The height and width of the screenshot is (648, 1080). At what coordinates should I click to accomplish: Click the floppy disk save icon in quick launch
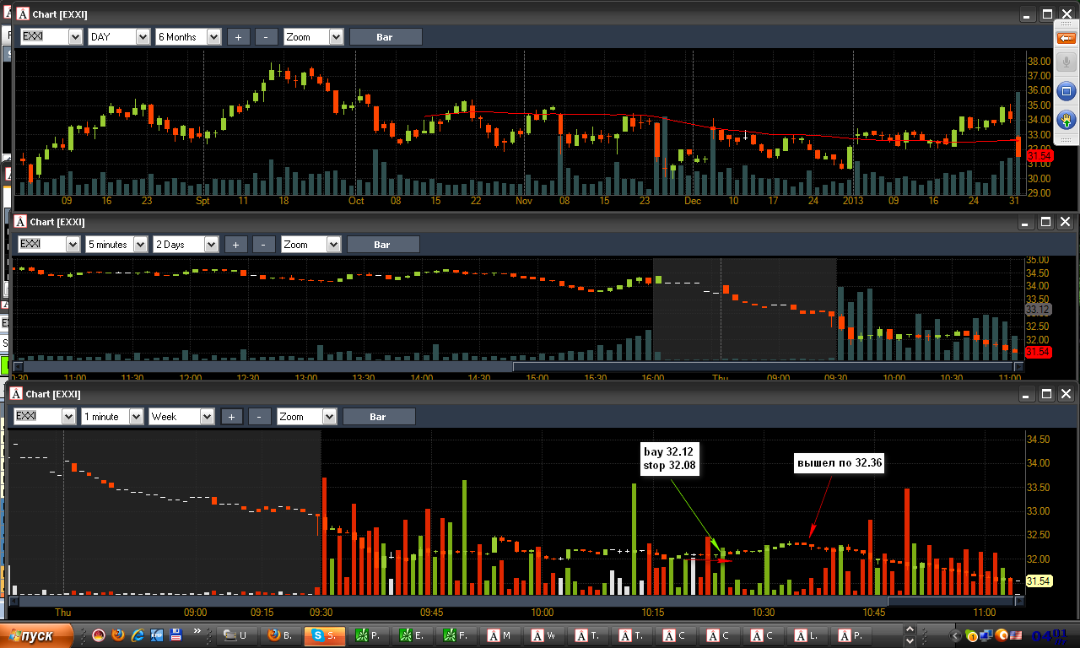pyautogui.click(x=176, y=634)
